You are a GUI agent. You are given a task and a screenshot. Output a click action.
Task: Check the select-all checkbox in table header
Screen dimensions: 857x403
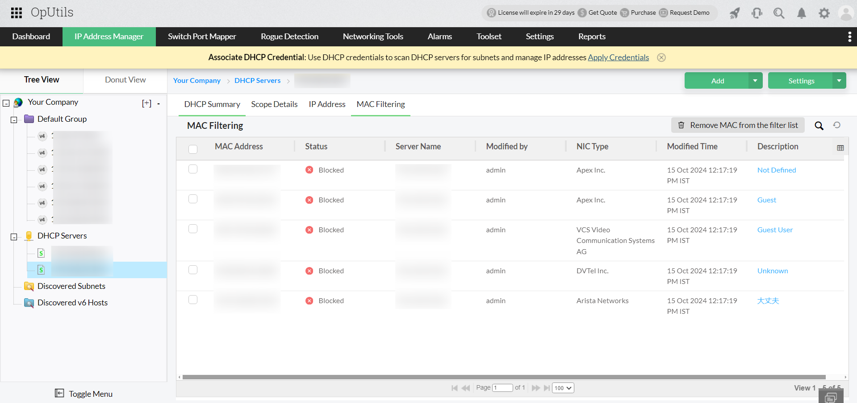click(x=193, y=149)
